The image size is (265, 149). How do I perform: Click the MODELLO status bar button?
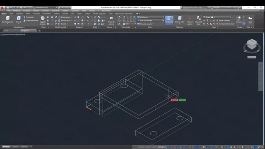162,147
